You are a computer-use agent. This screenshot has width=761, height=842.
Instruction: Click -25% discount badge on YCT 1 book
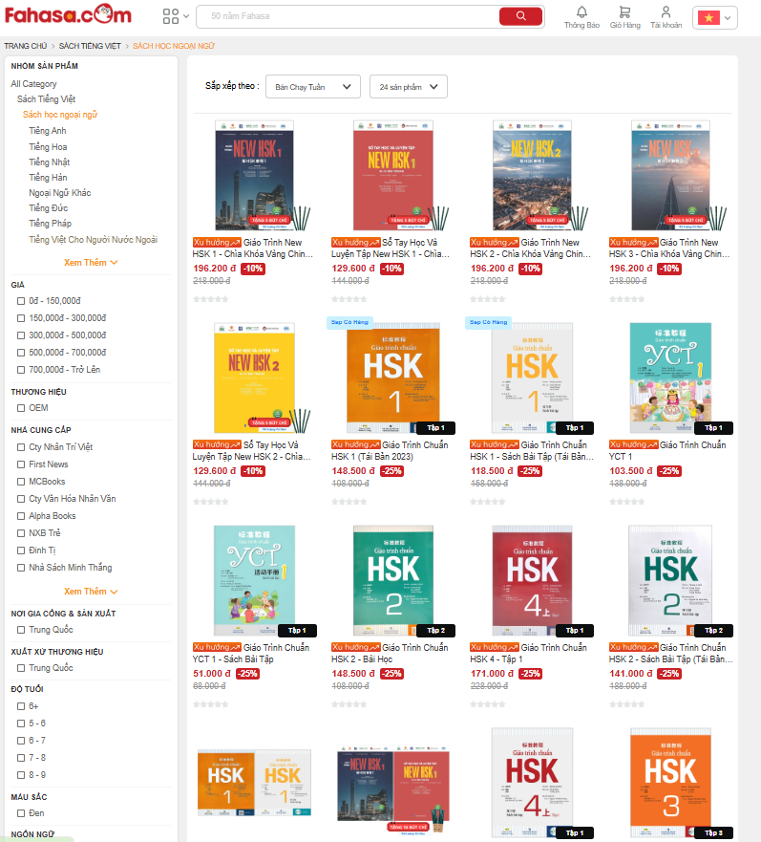point(669,471)
